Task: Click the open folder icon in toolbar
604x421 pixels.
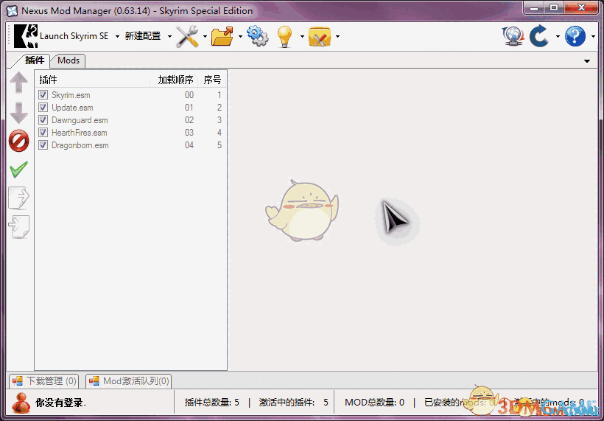Action: (x=222, y=36)
